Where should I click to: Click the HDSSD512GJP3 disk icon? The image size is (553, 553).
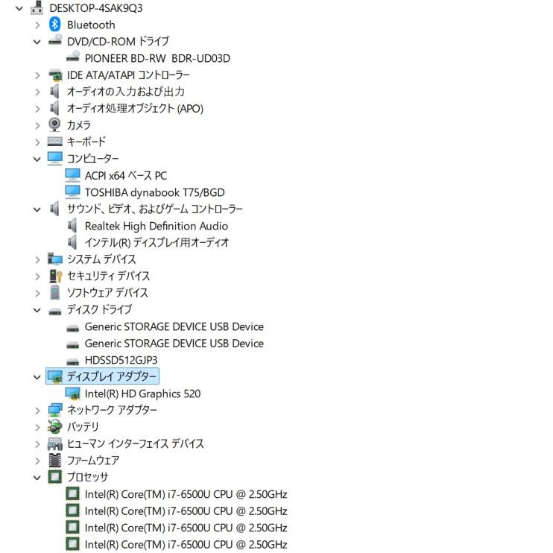point(72,361)
